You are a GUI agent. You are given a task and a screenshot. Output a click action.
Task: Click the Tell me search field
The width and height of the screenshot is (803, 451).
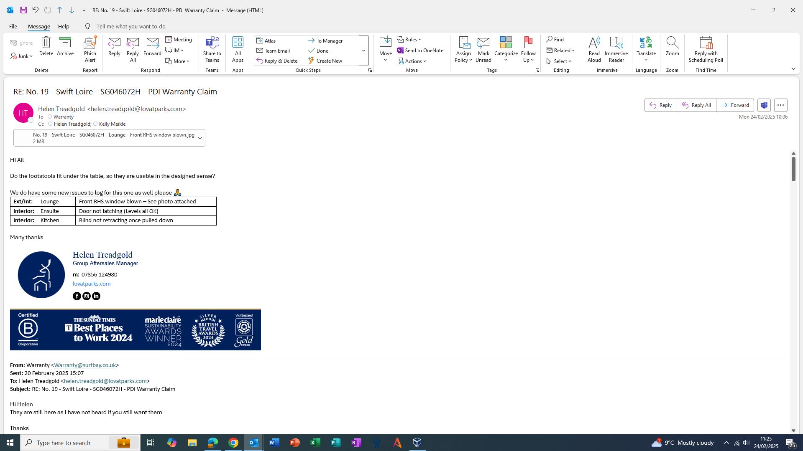pos(130,27)
